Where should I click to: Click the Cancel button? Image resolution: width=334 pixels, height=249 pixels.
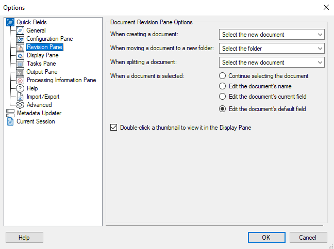pos(308,238)
